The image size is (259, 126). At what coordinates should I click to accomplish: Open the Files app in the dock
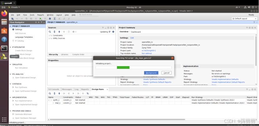pyautogui.click(x=4, y=22)
